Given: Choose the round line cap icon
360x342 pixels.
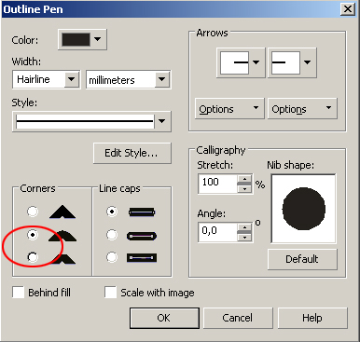Looking at the screenshot, I should click(142, 236).
